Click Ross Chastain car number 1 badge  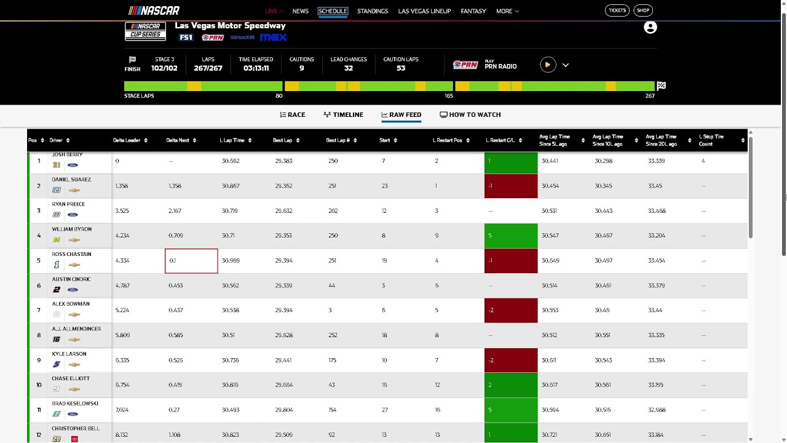coord(57,265)
